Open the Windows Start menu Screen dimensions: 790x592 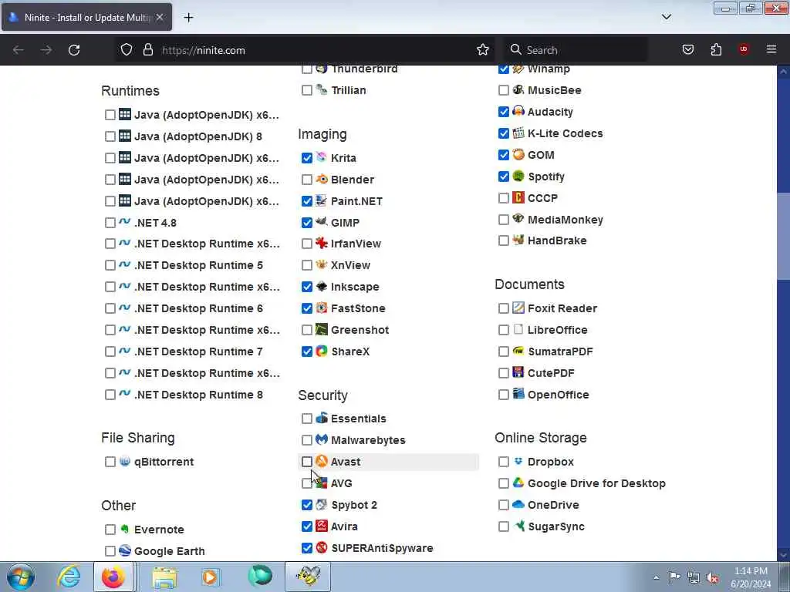click(21, 577)
